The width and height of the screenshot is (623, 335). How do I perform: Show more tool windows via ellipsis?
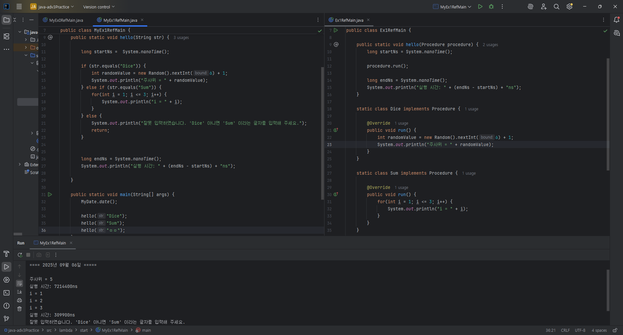click(x=6, y=49)
